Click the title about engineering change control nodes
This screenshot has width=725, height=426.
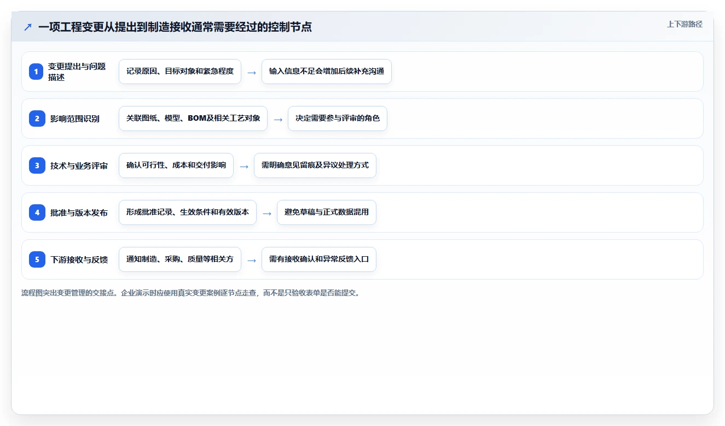pos(175,27)
